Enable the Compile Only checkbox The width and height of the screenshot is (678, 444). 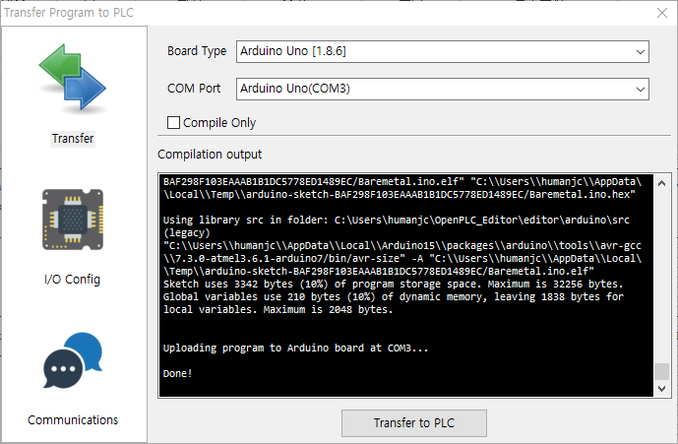coord(173,122)
